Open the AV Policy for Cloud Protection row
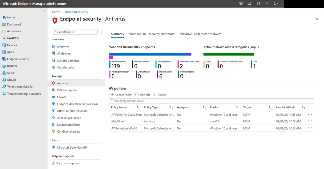Screen dimensions: 324x169 pos(211,115)
